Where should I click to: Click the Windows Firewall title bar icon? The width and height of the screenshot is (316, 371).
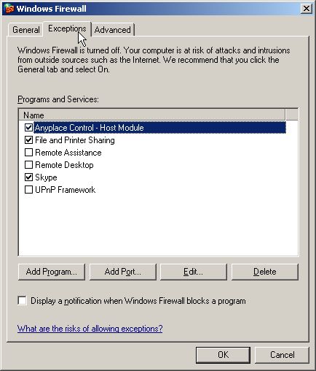tap(9, 9)
